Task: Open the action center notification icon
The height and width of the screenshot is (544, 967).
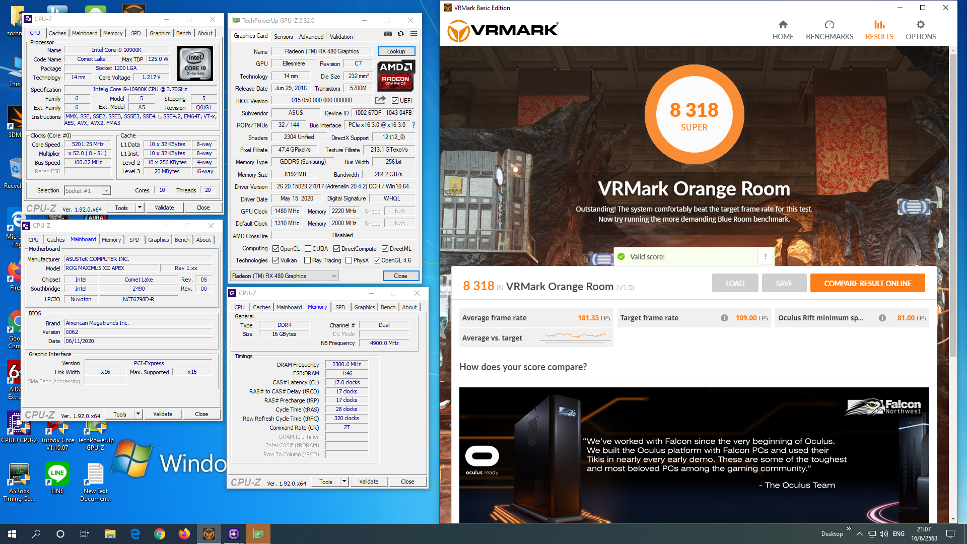Action: [x=950, y=534]
